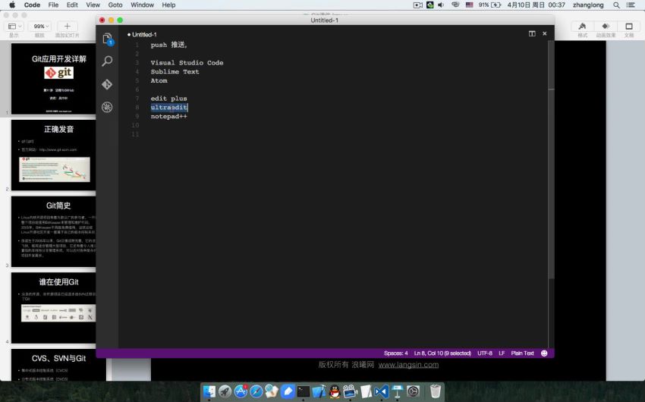Open Keynote zoom 99% dropdown

[x=40, y=27]
